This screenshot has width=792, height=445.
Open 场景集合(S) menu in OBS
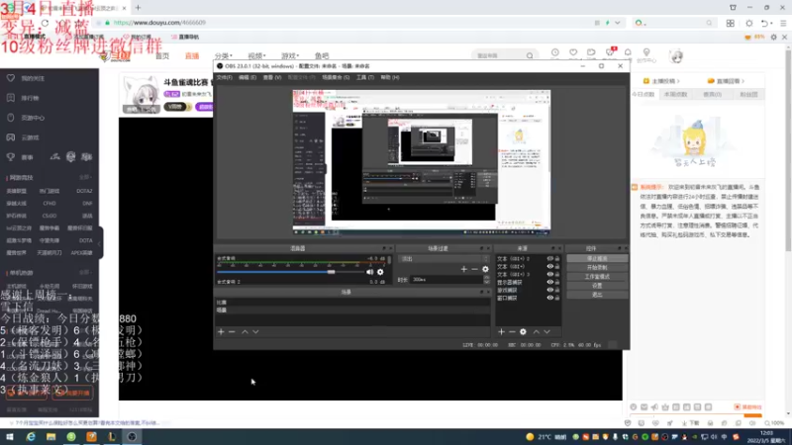pyautogui.click(x=336, y=78)
